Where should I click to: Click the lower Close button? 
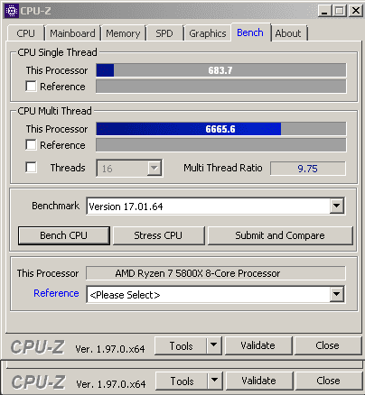329,381
